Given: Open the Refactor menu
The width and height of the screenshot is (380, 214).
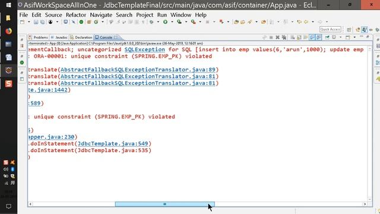Looking at the screenshot, I should pos(76,15).
